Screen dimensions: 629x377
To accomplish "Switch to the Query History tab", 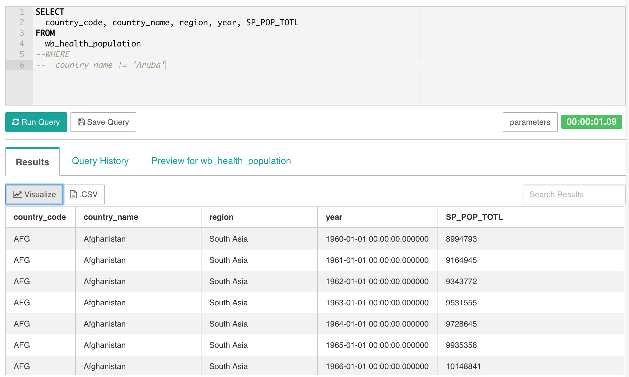I will (100, 161).
